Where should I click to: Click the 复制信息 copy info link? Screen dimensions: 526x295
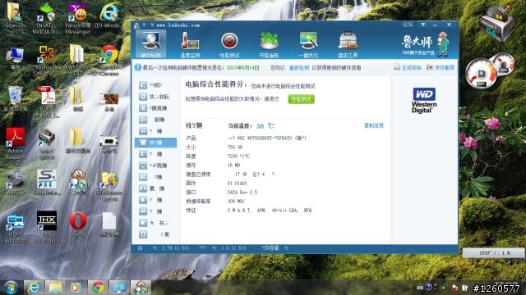374,125
